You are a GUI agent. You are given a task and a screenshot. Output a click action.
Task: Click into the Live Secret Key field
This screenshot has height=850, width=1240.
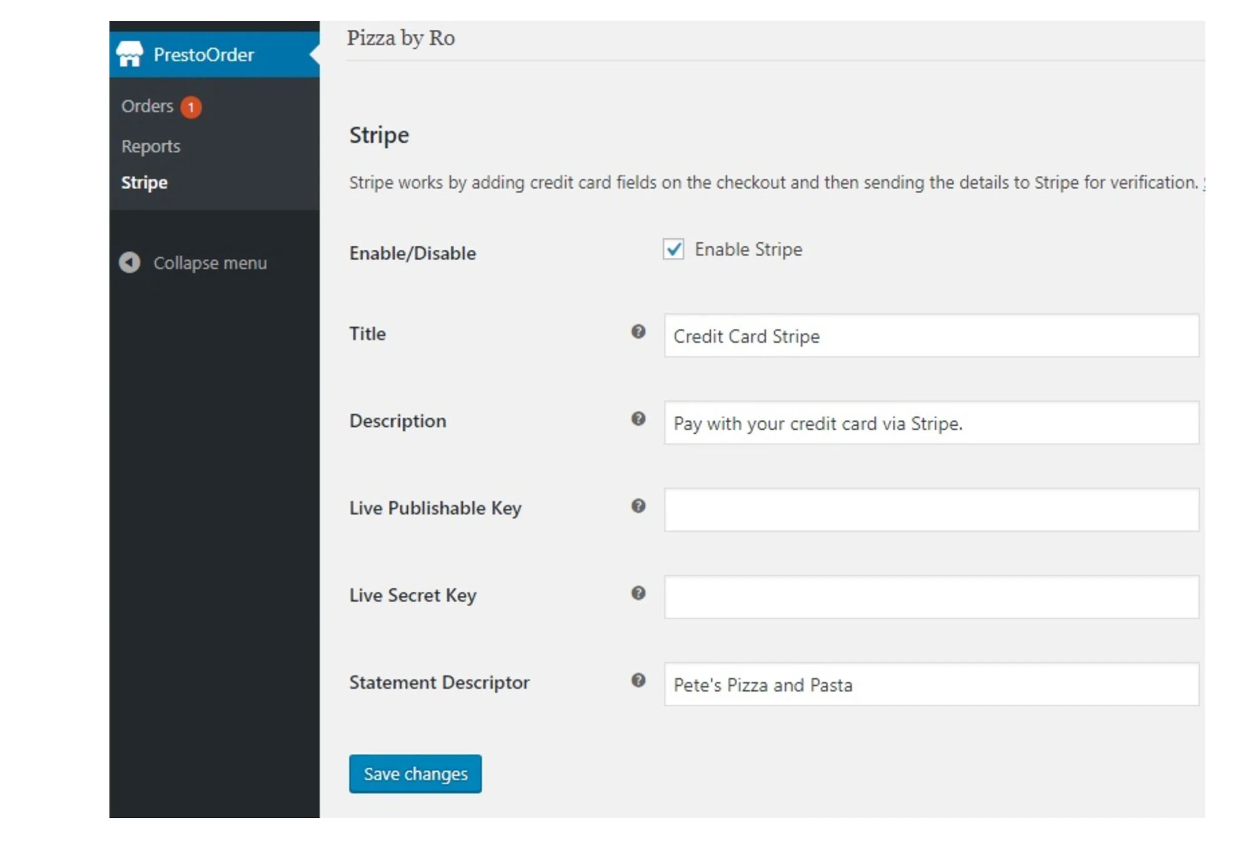[931, 597]
